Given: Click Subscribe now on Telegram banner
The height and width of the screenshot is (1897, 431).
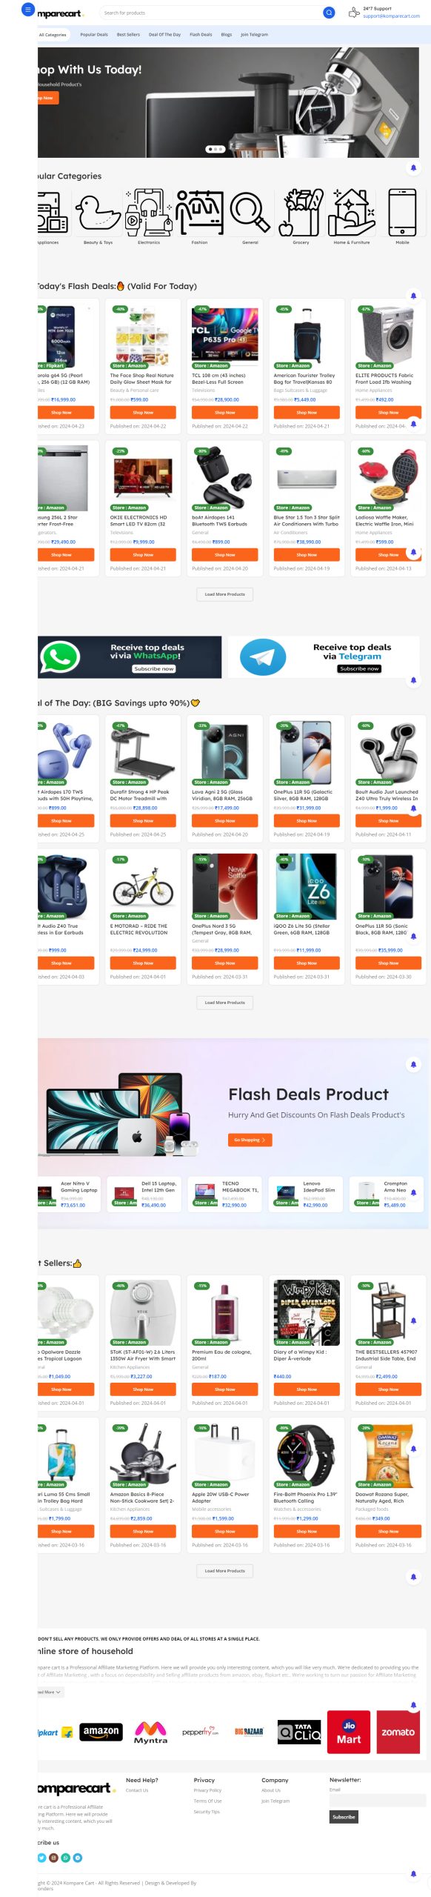Looking at the screenshot, I should pos(359,668).
